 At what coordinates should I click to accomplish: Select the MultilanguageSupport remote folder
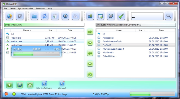[136, 49]
